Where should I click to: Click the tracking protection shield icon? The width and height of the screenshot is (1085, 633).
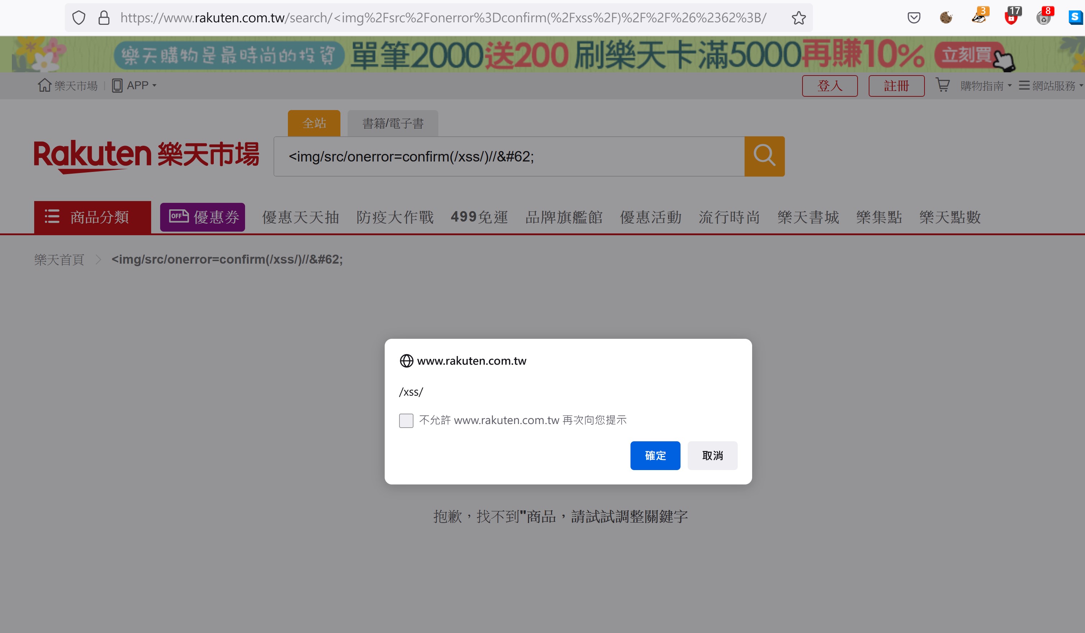tap(79, 18)
